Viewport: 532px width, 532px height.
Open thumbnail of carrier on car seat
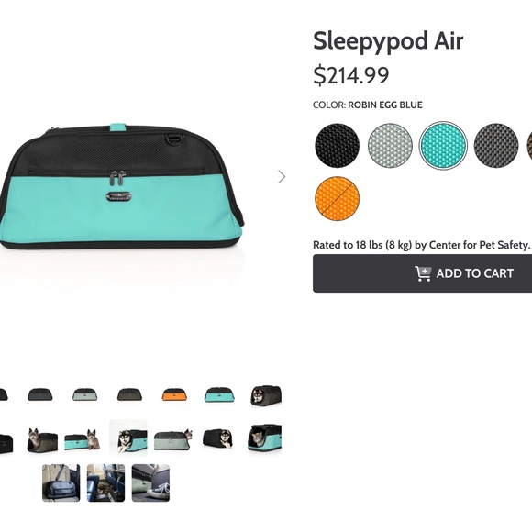tap(61, 482)
